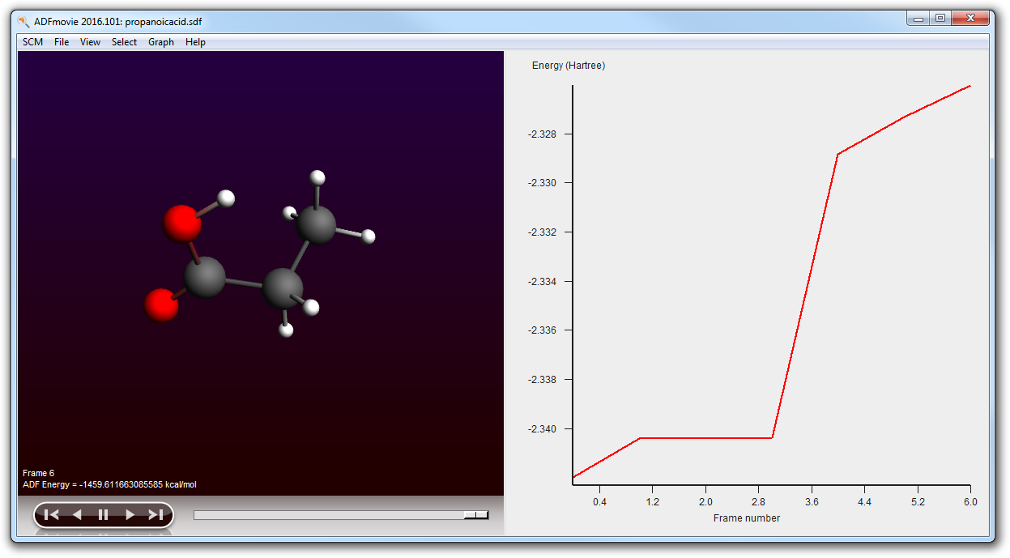Click the 0.4 x-axis tick label
Viewport: 1010px width, 558px height.
click(x=599, y=502)
